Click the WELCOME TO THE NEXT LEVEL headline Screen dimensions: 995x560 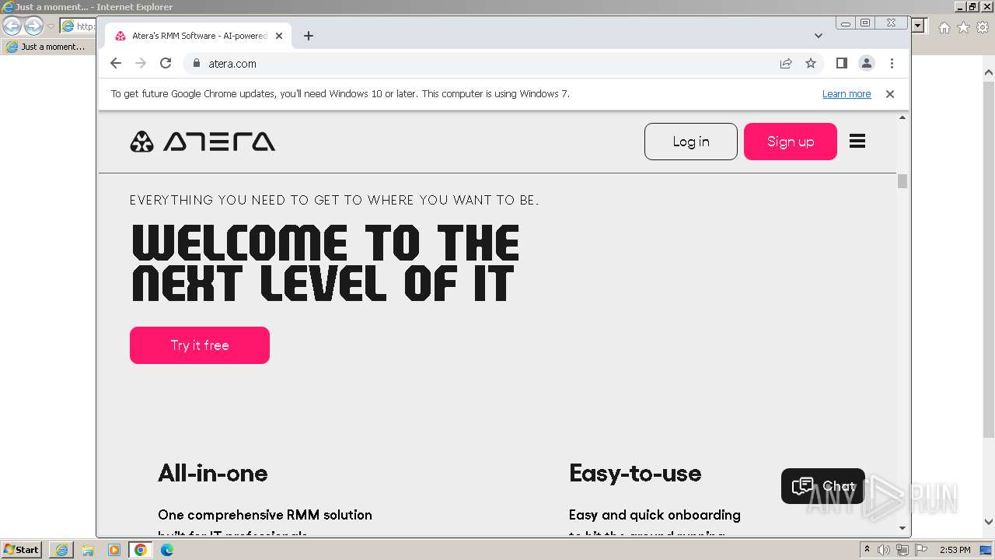click(x=325, y=263)
